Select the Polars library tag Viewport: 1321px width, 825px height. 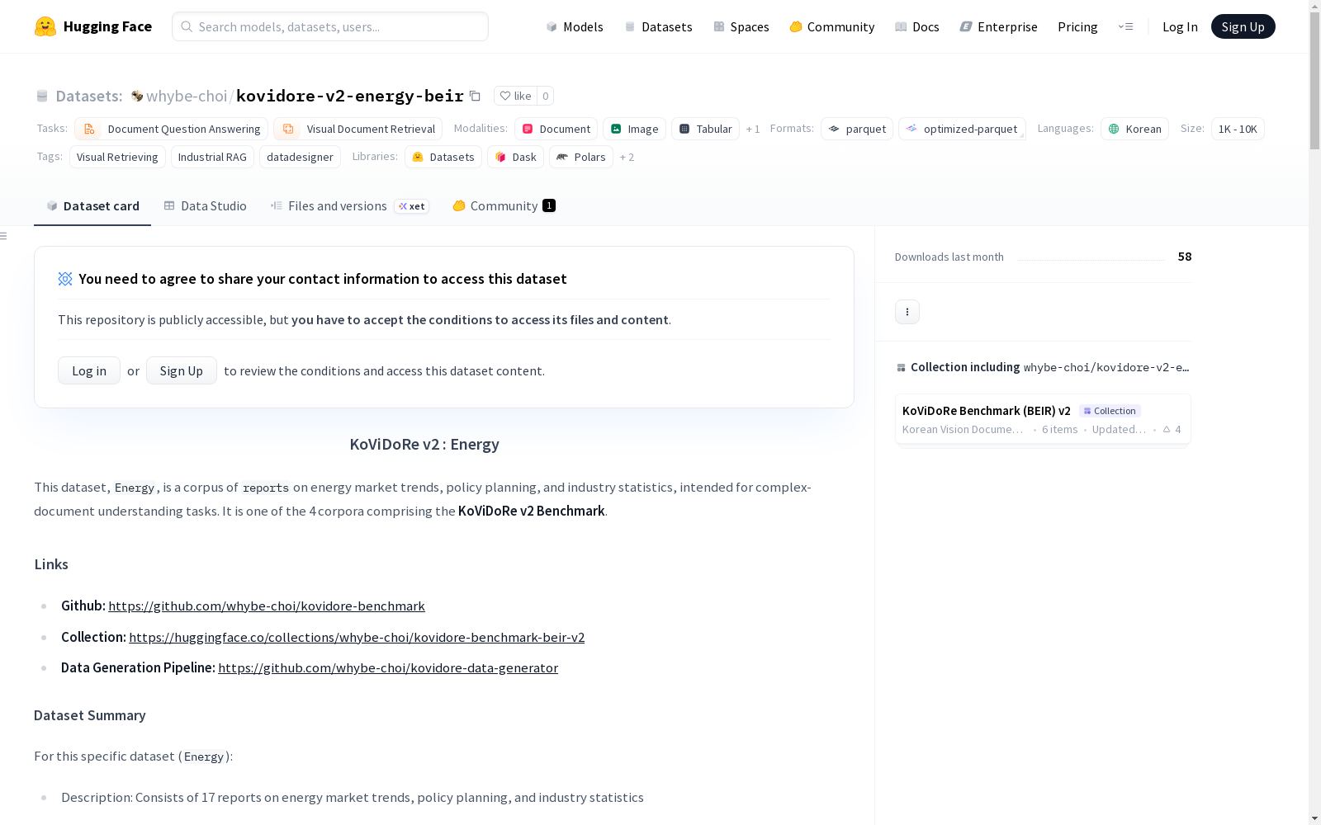[581, 157]
